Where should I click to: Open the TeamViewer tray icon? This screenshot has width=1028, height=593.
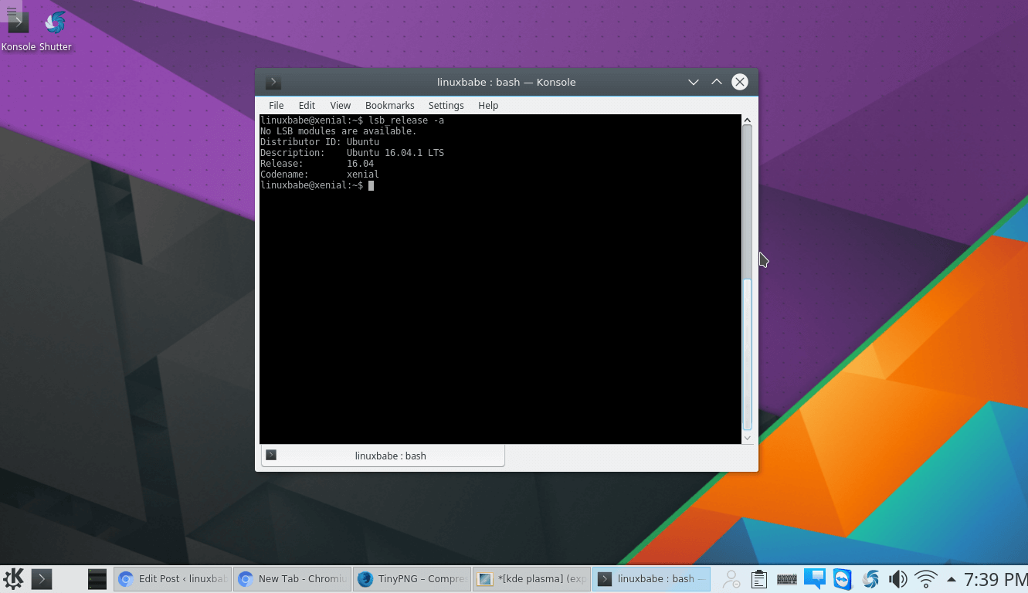[842, 579]
